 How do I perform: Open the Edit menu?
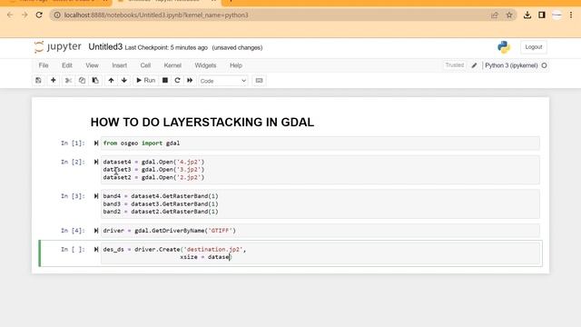[x=67, y=65]
